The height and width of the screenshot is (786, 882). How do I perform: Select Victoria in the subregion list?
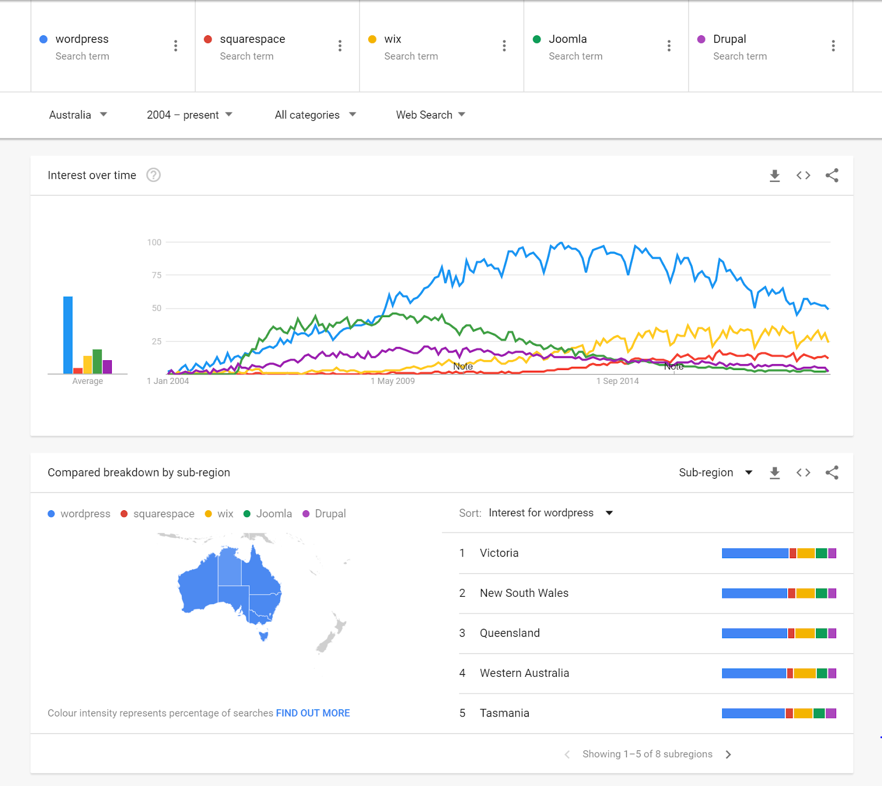coord(656,553)
